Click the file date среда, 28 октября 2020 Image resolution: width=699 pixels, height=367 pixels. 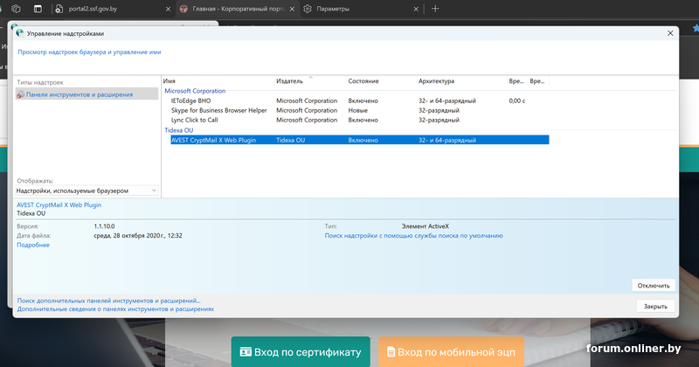tap(138, 235)
